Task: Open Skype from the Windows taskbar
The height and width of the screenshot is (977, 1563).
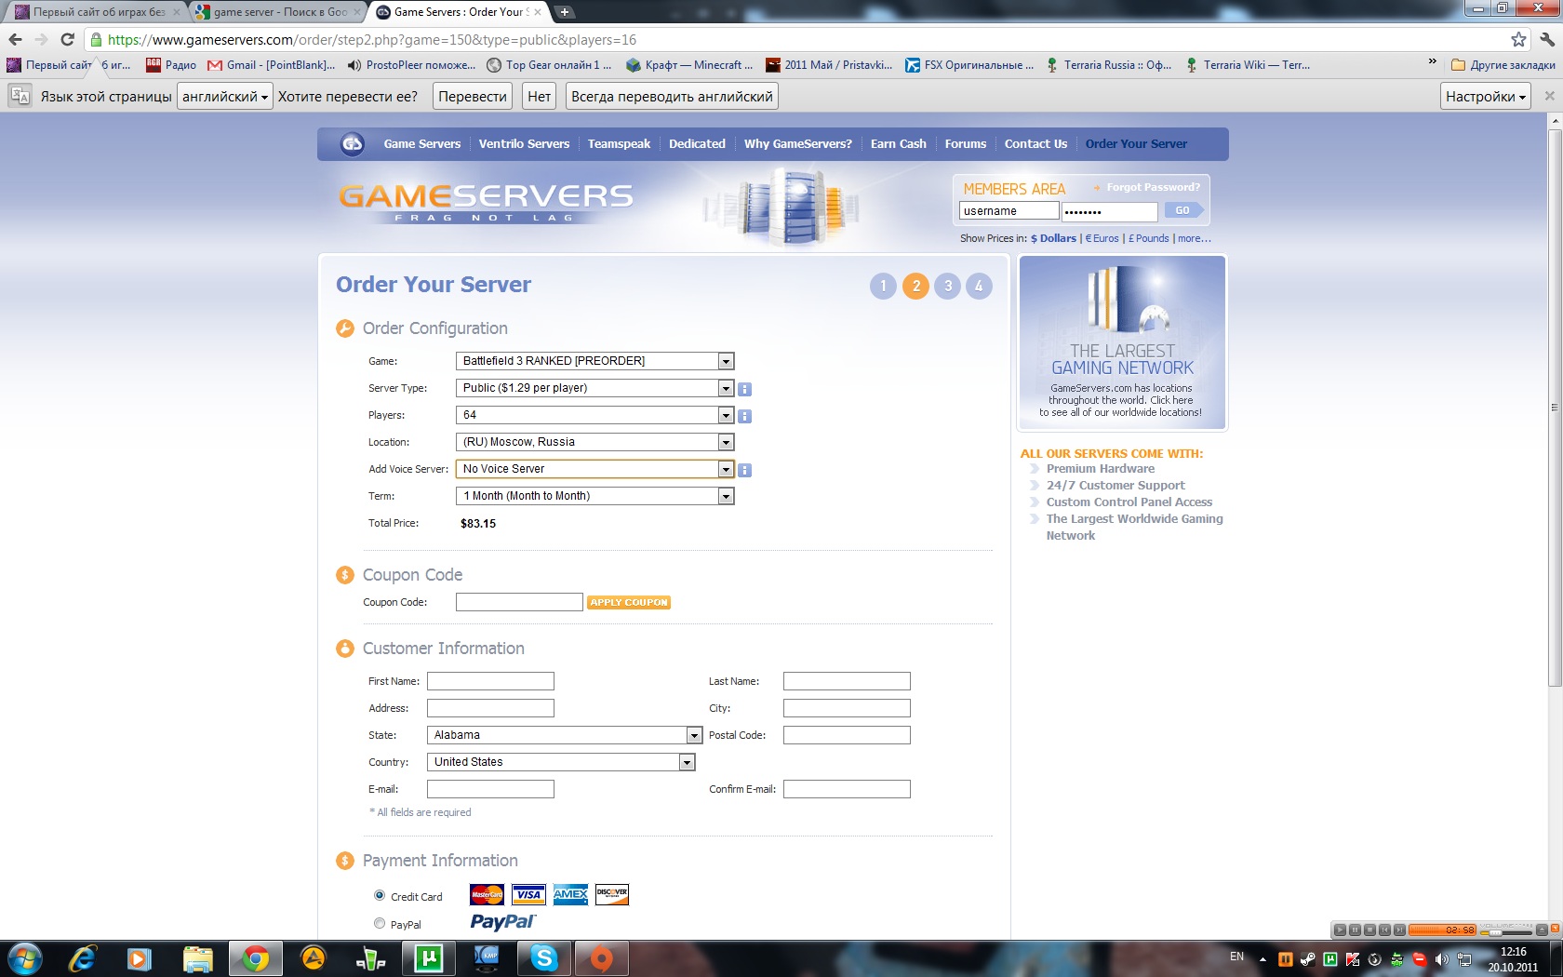Action: point(543,957)
